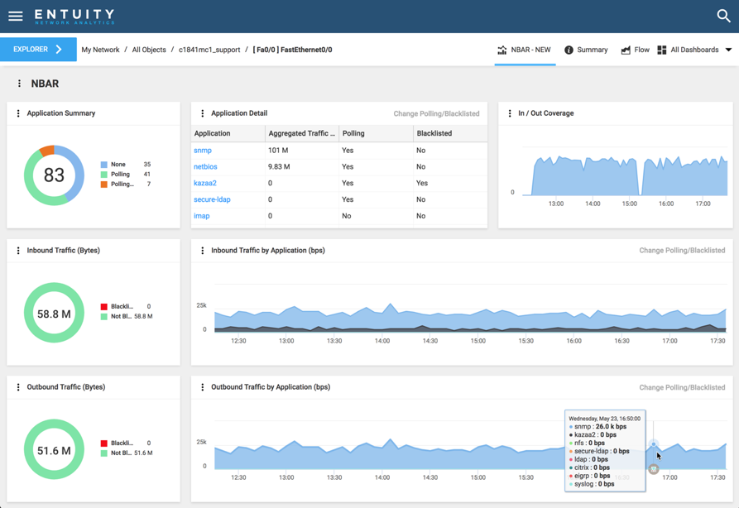Image resolution: width=739 pixels, height=508 pixels.
Task: Click the 83 total in summary donut
Action: [x=54, y=175]
